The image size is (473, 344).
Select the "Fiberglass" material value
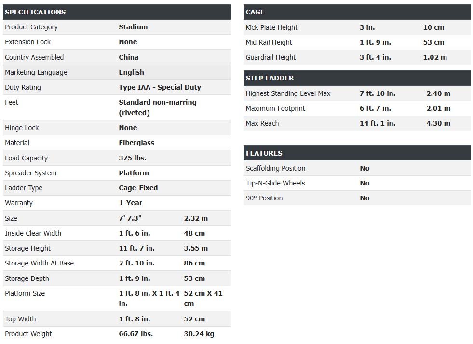(136, 143)
